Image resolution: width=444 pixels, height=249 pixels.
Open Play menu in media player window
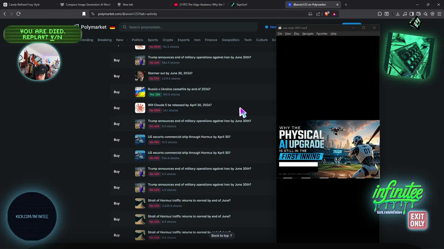click(x=297, y=34)
